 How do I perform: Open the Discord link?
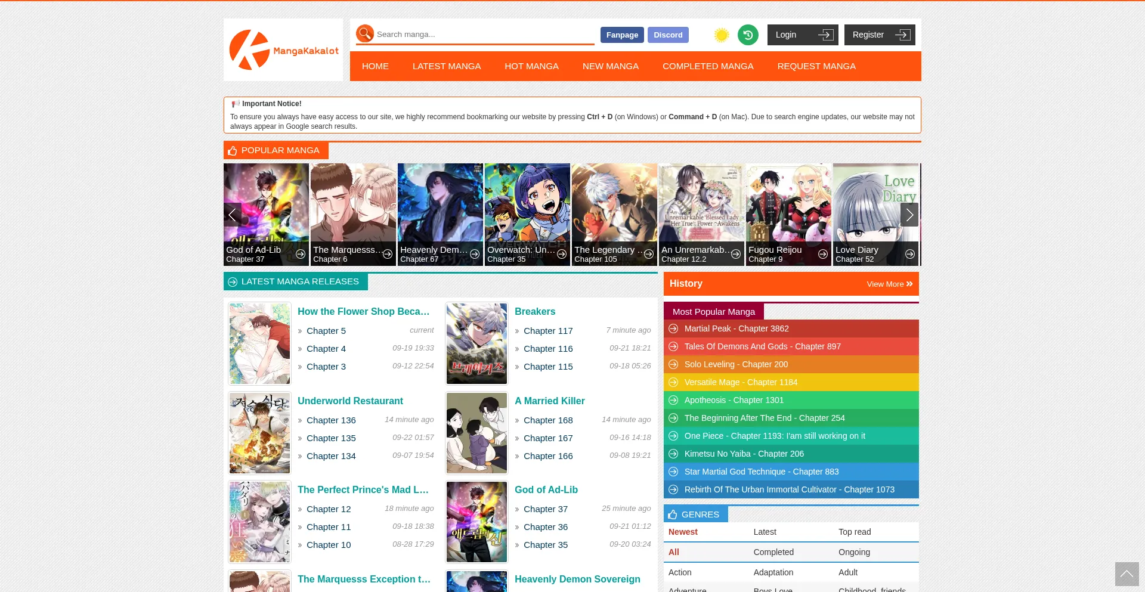click(668, 35)
